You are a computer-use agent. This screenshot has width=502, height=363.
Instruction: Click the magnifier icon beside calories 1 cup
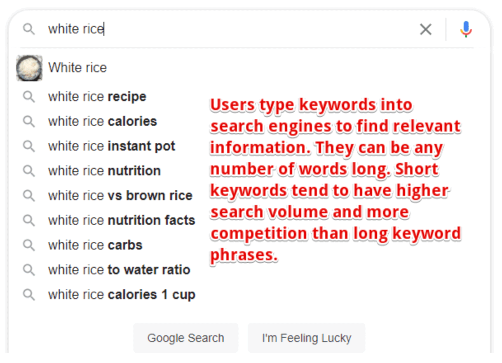29,295
